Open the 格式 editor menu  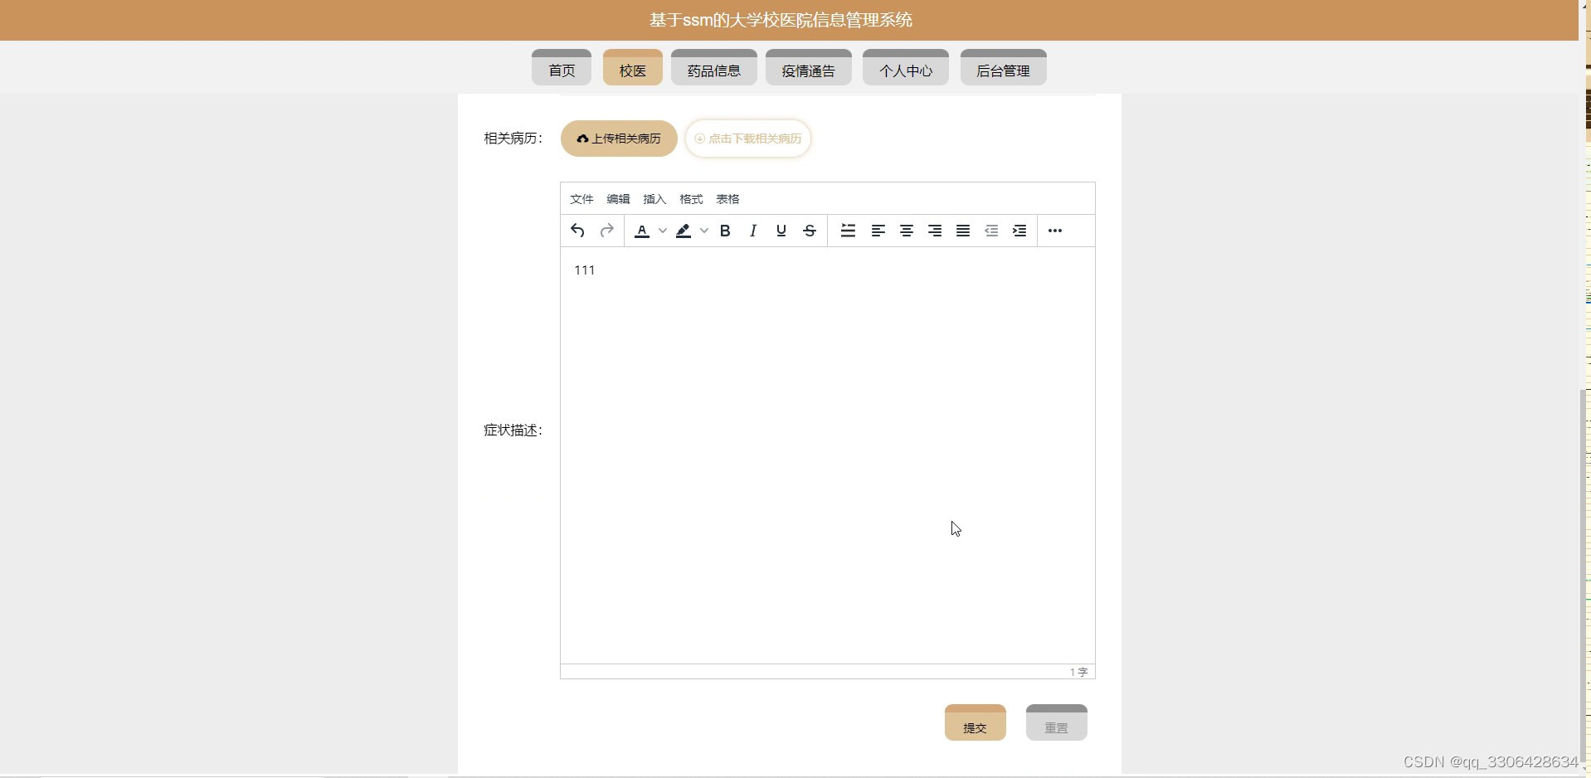click(691, 199)
